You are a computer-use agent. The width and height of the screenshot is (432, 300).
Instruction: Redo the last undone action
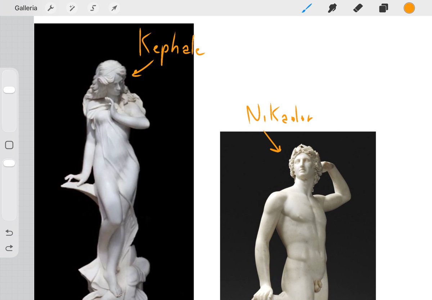[x=9, y=247]
